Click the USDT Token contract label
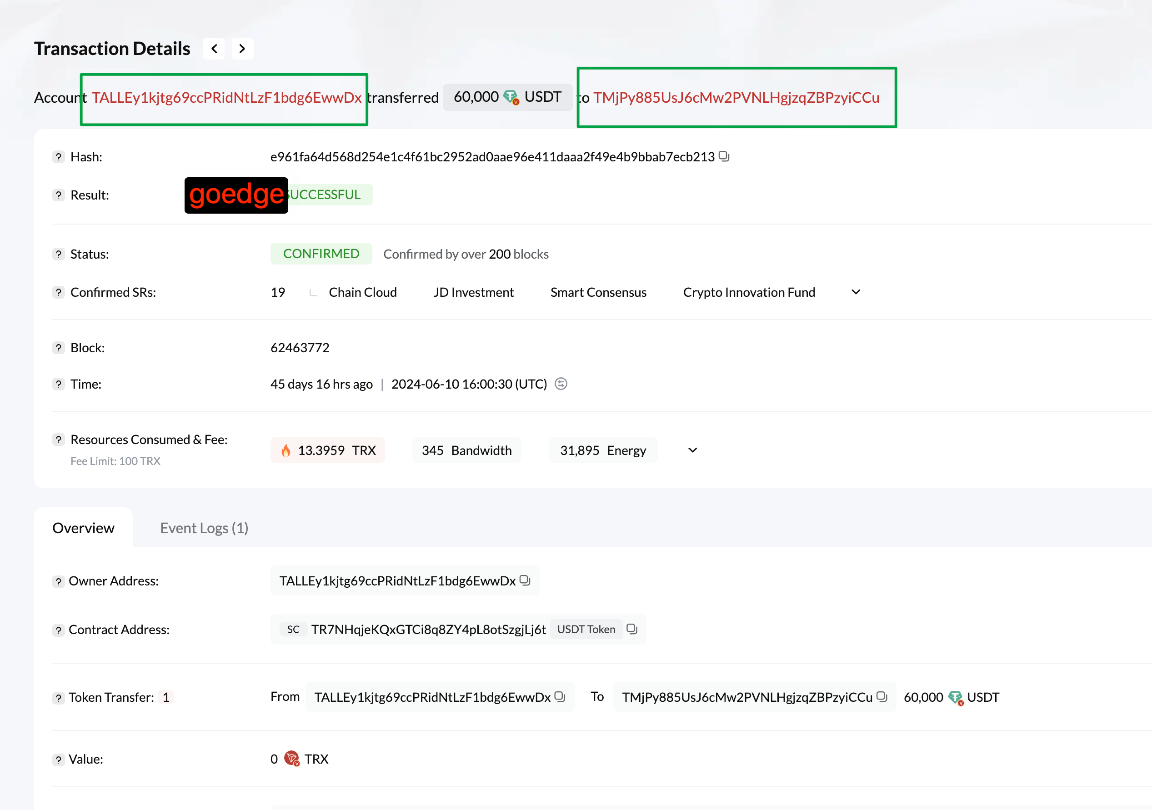Screen dimensions: 1152x810 pos(586,629)
